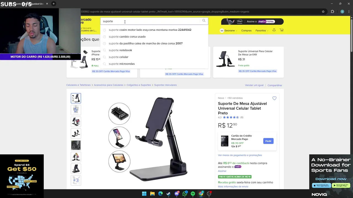Open 'Suportes Veiculares' breadcrumb

pos(165,85)
